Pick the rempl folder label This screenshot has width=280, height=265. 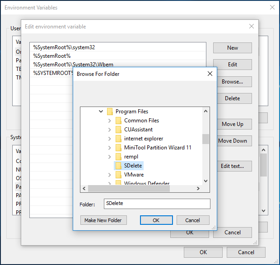tap(131, 157)
